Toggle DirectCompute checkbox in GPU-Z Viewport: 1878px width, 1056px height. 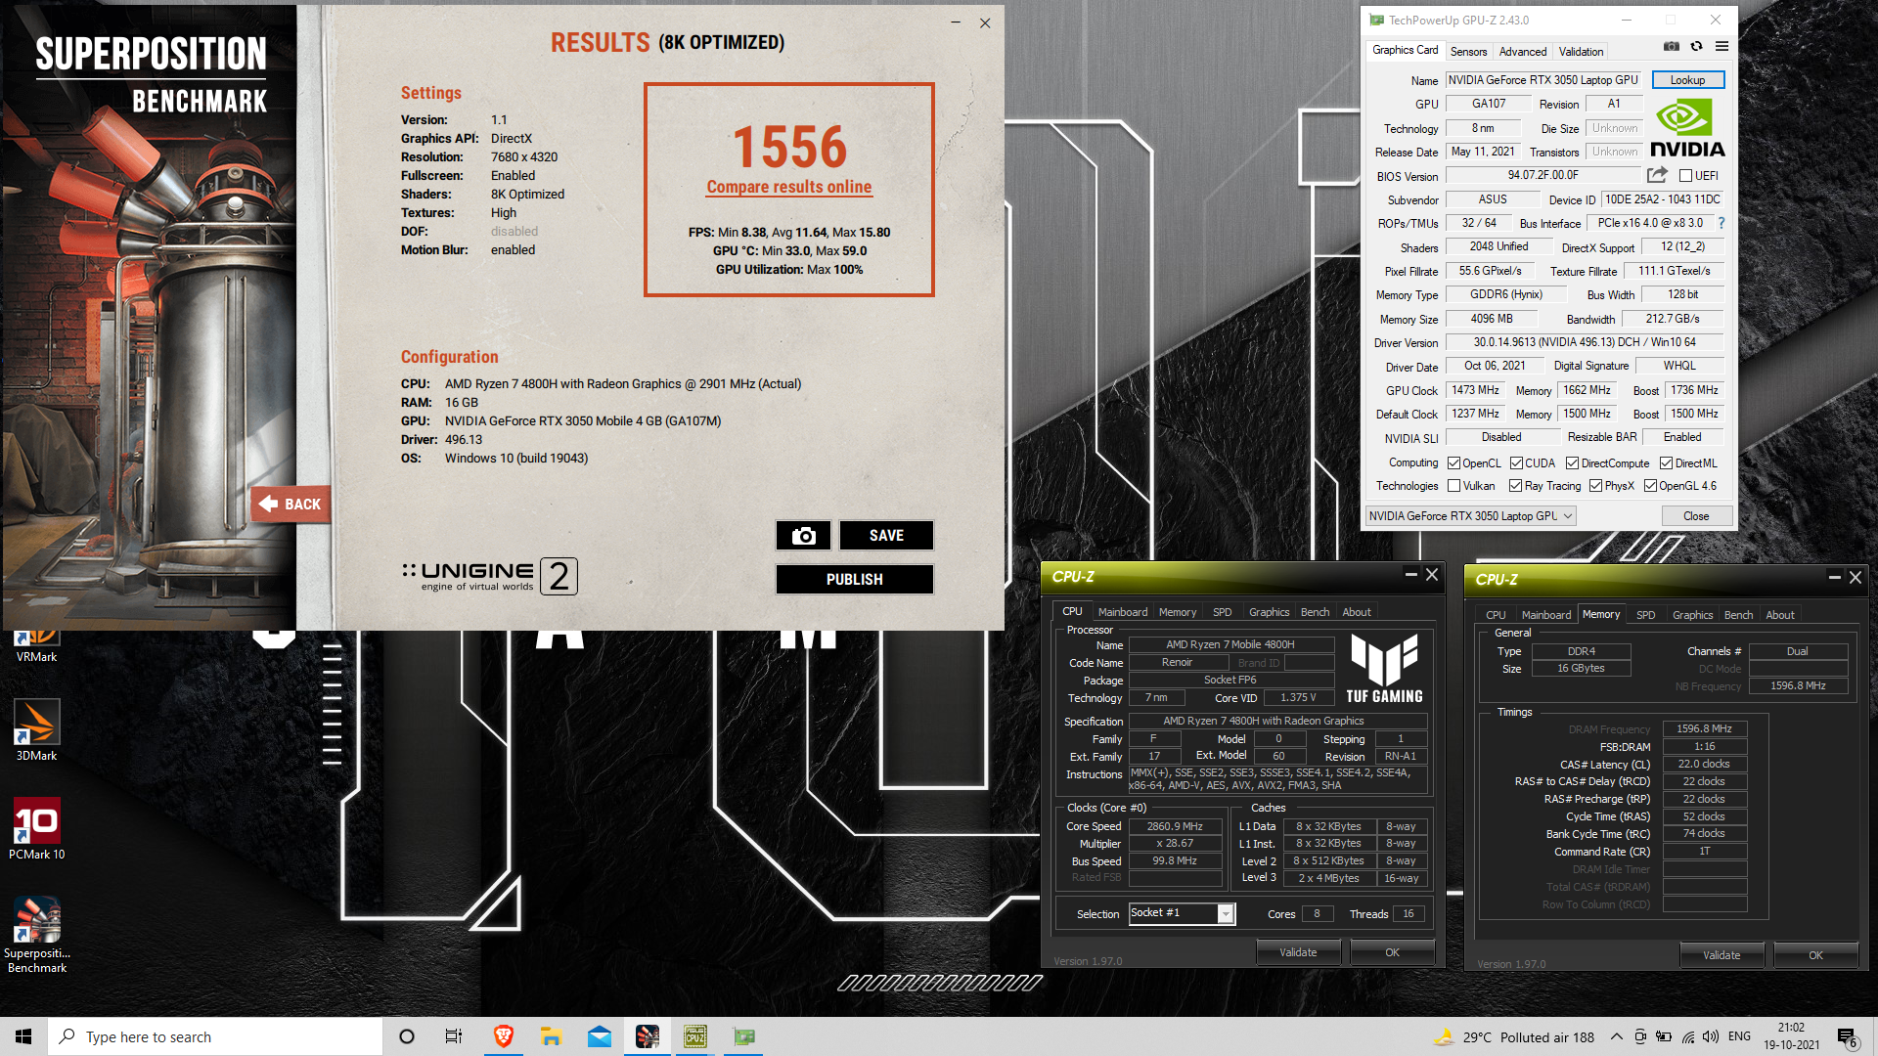pyautogui.click(x=1572, y=463)
